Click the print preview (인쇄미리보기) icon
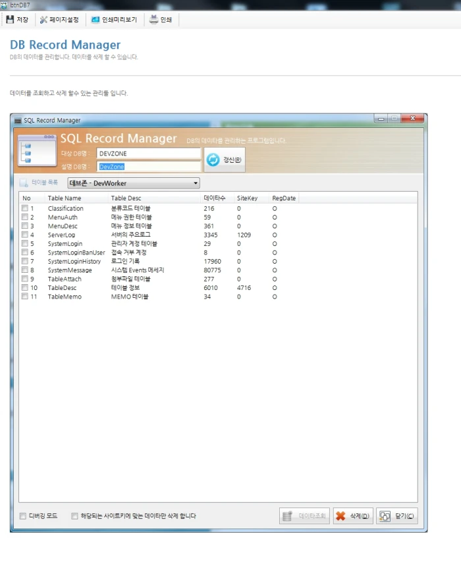 click(x=95, y=20)
